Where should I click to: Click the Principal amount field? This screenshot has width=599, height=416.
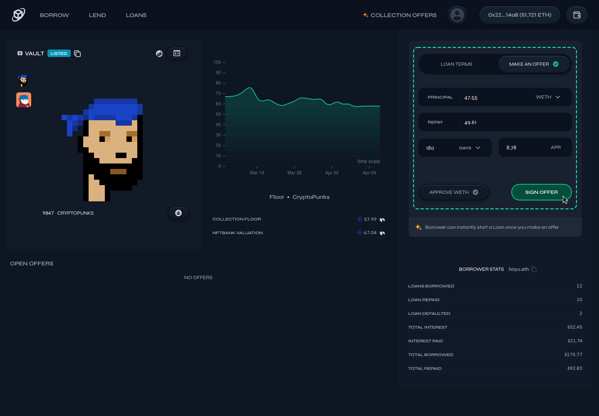495,97
